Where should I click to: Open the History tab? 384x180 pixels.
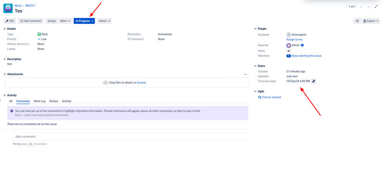(54, 101)
